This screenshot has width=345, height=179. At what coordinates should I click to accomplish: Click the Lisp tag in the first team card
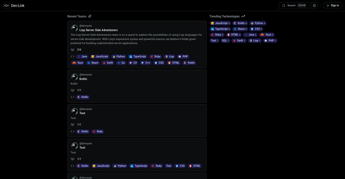(169, 57)
